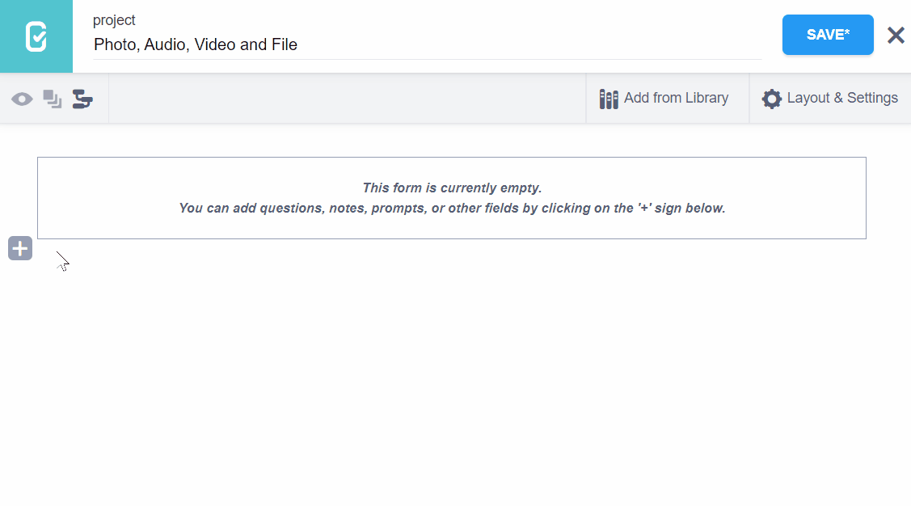Add a new question with the plus icon
This screenshot has width=911, height=506.
click(x=20, y=249)
